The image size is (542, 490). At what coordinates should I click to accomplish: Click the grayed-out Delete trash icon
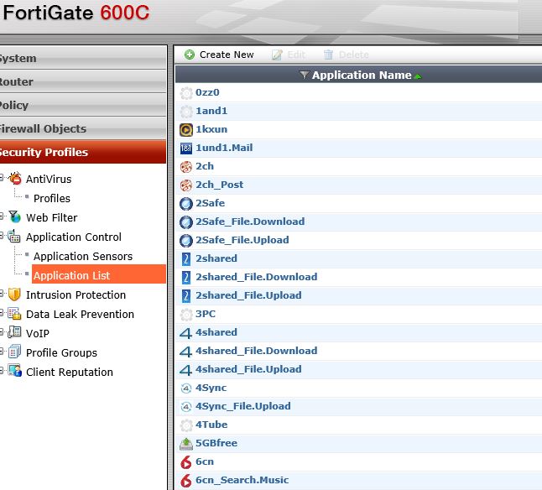pyautogui.click(x=328, y=55)
